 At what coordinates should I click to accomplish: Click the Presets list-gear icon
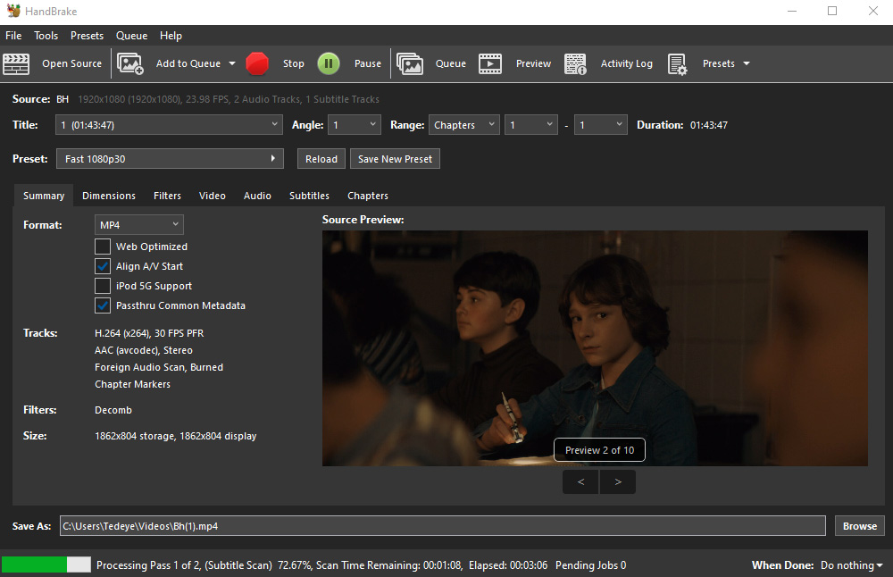(677, 63)
